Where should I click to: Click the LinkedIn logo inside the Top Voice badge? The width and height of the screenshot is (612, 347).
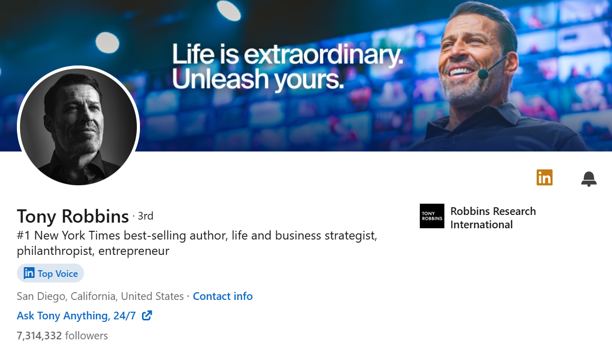point(28,273)
